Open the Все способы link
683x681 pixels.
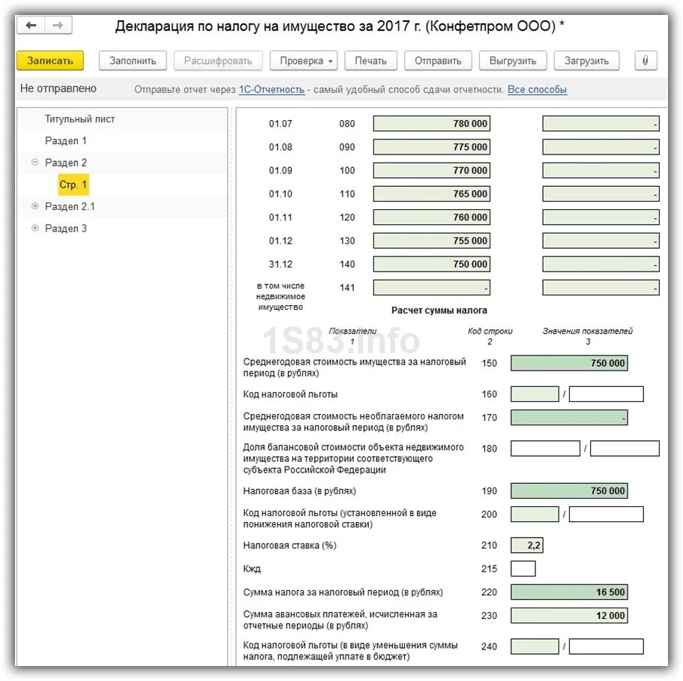click(x=537, y=90)
